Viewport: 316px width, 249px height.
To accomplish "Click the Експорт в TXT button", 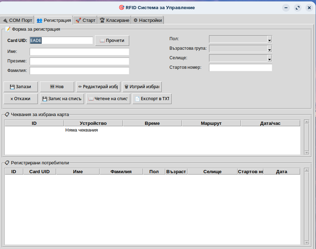I will [152, 99].
